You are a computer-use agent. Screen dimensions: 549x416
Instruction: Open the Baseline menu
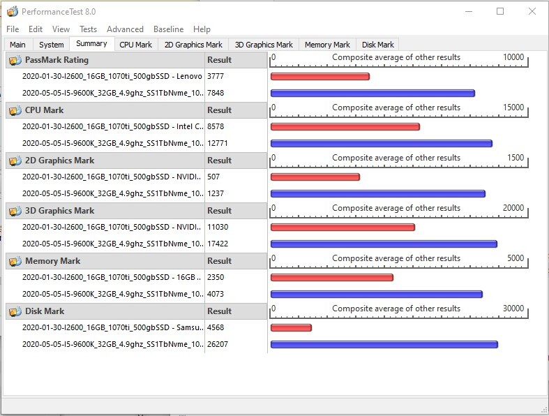[x=168, y=29]
